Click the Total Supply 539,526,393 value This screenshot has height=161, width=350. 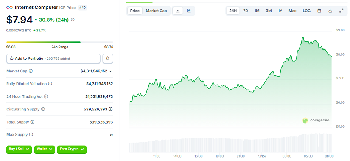coord(101,122)
